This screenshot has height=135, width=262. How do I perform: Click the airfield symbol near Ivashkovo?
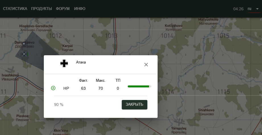tap(11, 70)
